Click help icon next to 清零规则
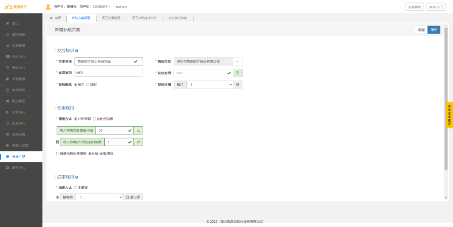This screenshot has width=453, height=227. 77,177
